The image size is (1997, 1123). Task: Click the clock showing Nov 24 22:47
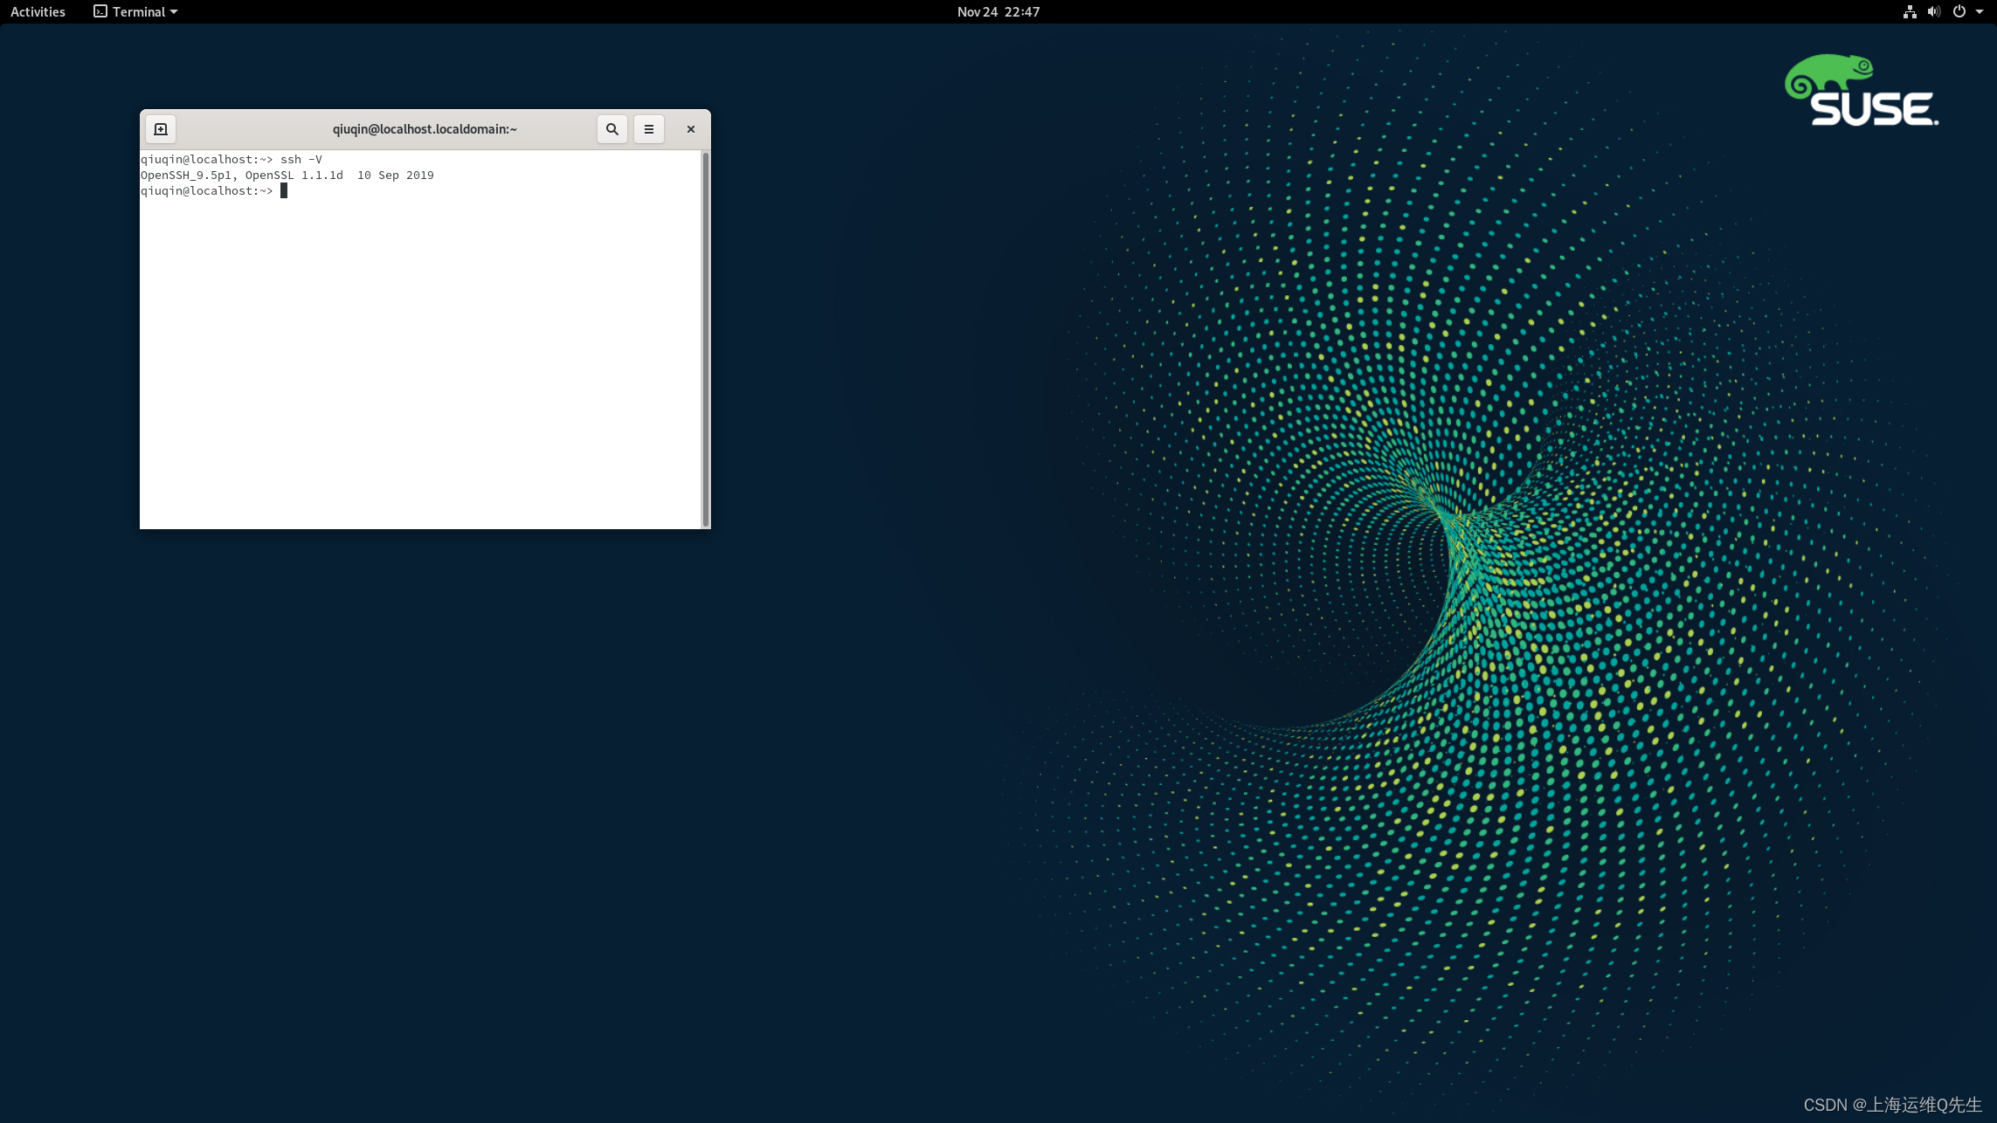point(998,11)
